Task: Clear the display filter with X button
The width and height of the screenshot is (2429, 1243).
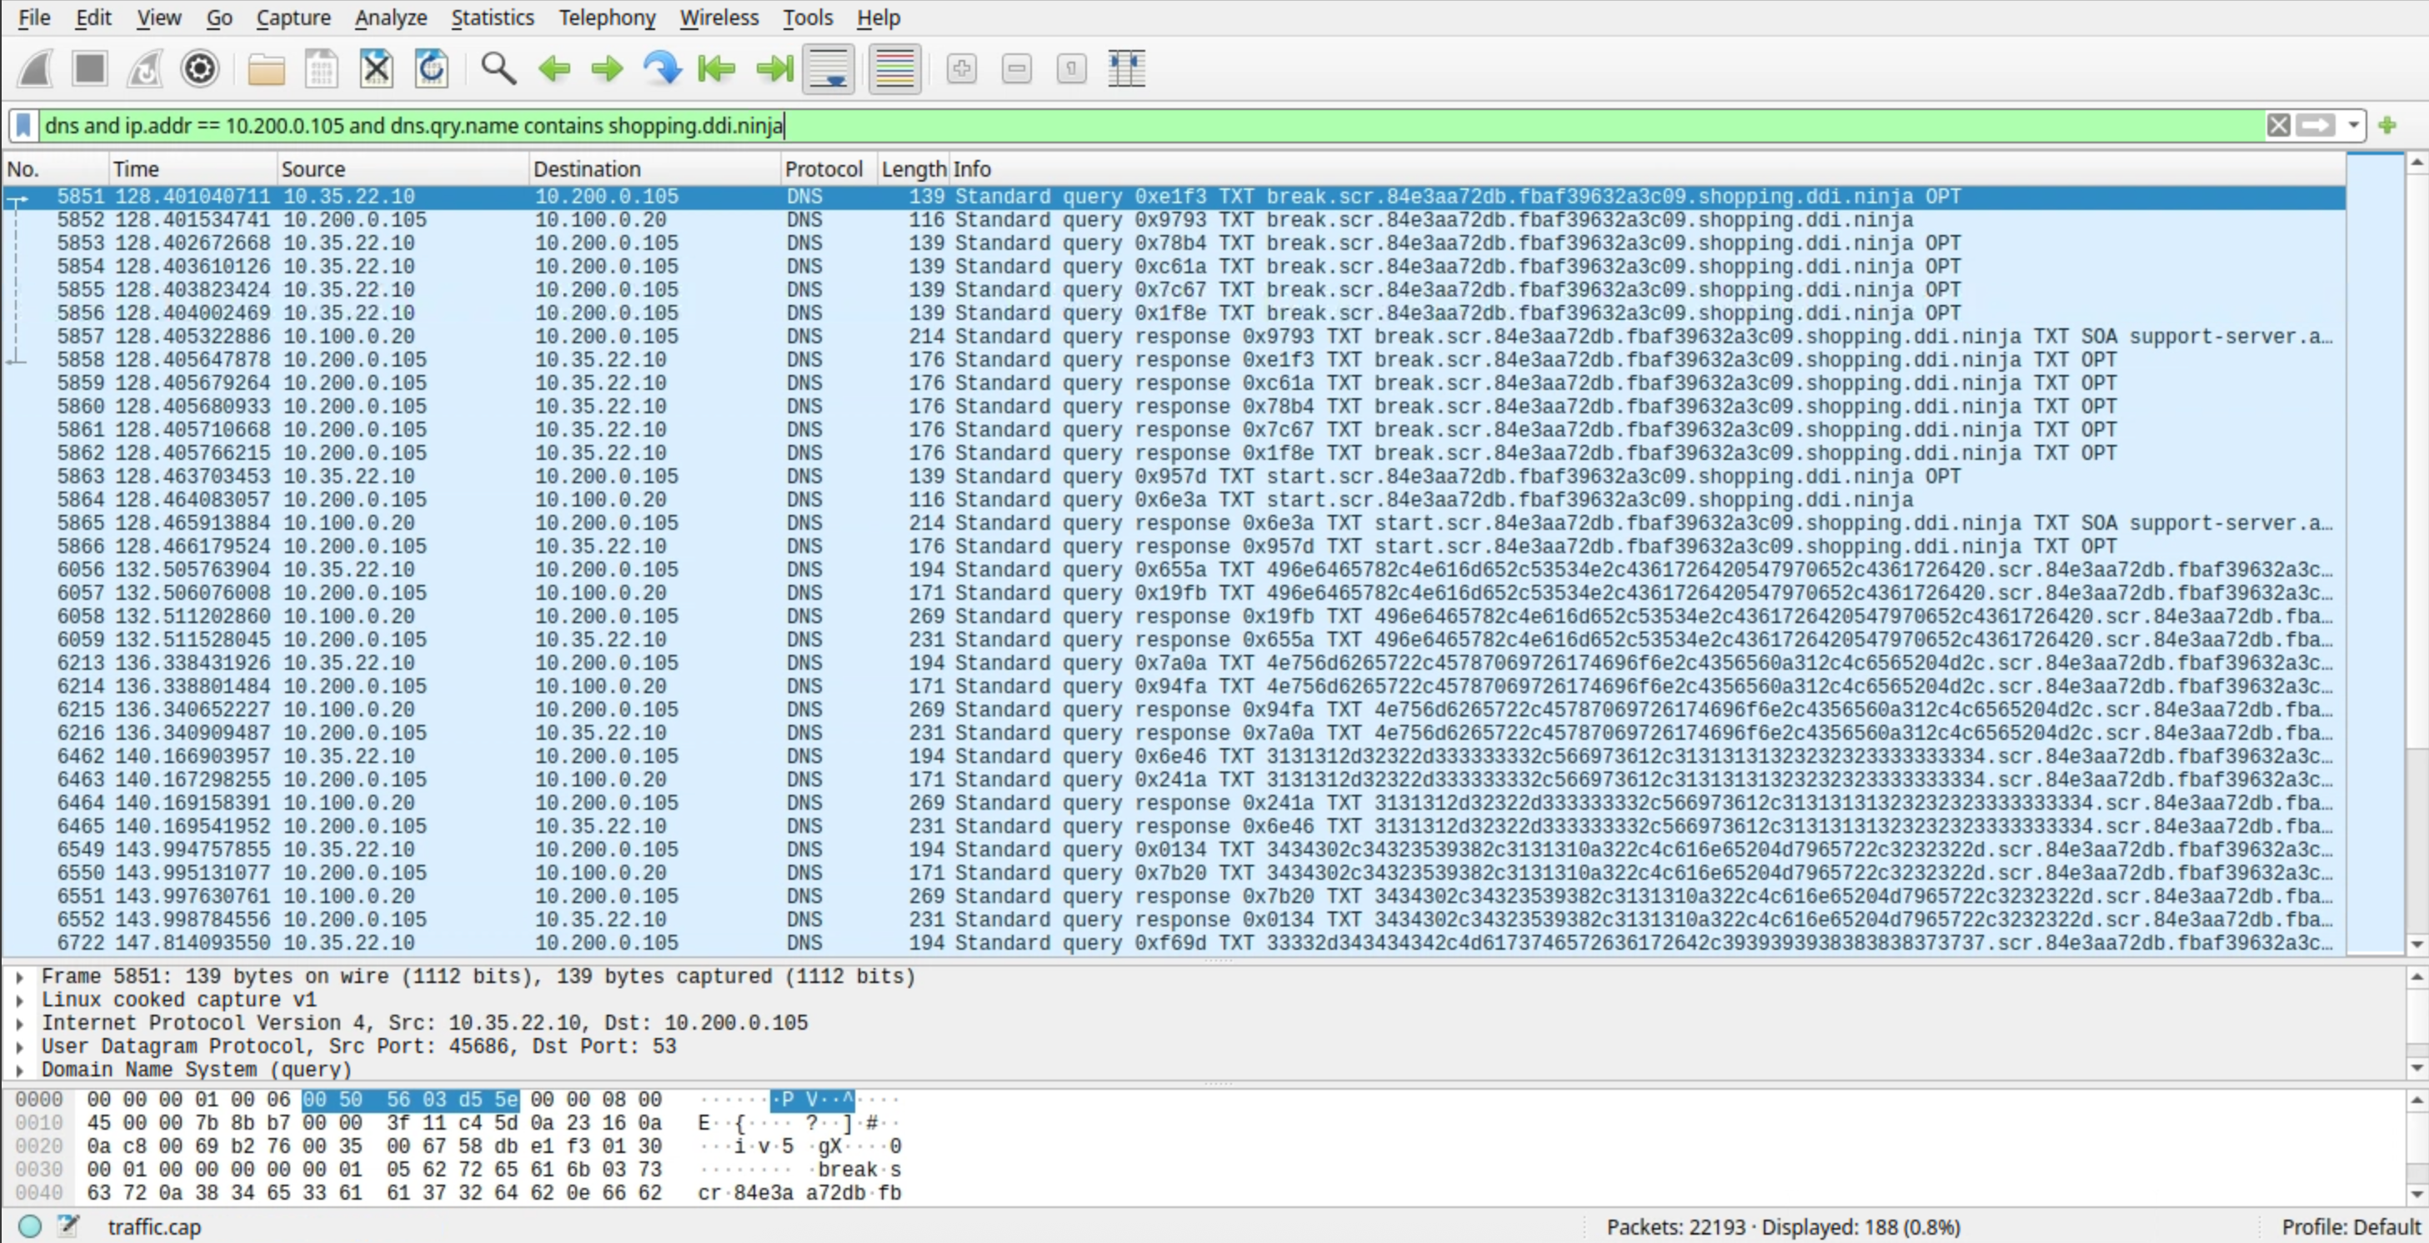Action: pos(2278,125)
